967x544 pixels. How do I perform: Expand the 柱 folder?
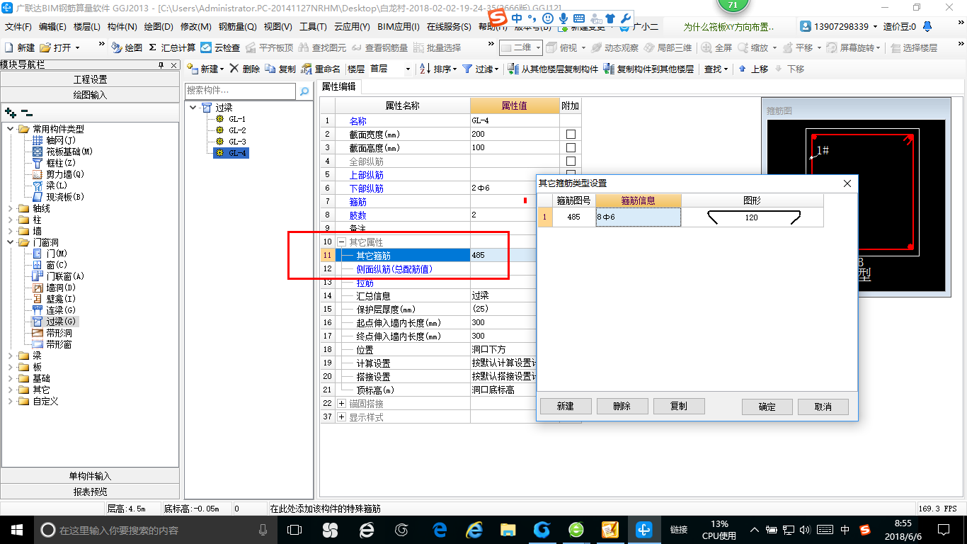click(11, 220)
